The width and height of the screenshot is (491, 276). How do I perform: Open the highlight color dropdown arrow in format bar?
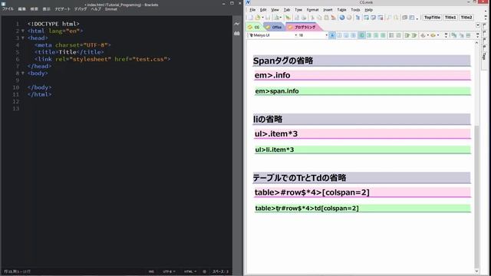click(x=438, y=35)
